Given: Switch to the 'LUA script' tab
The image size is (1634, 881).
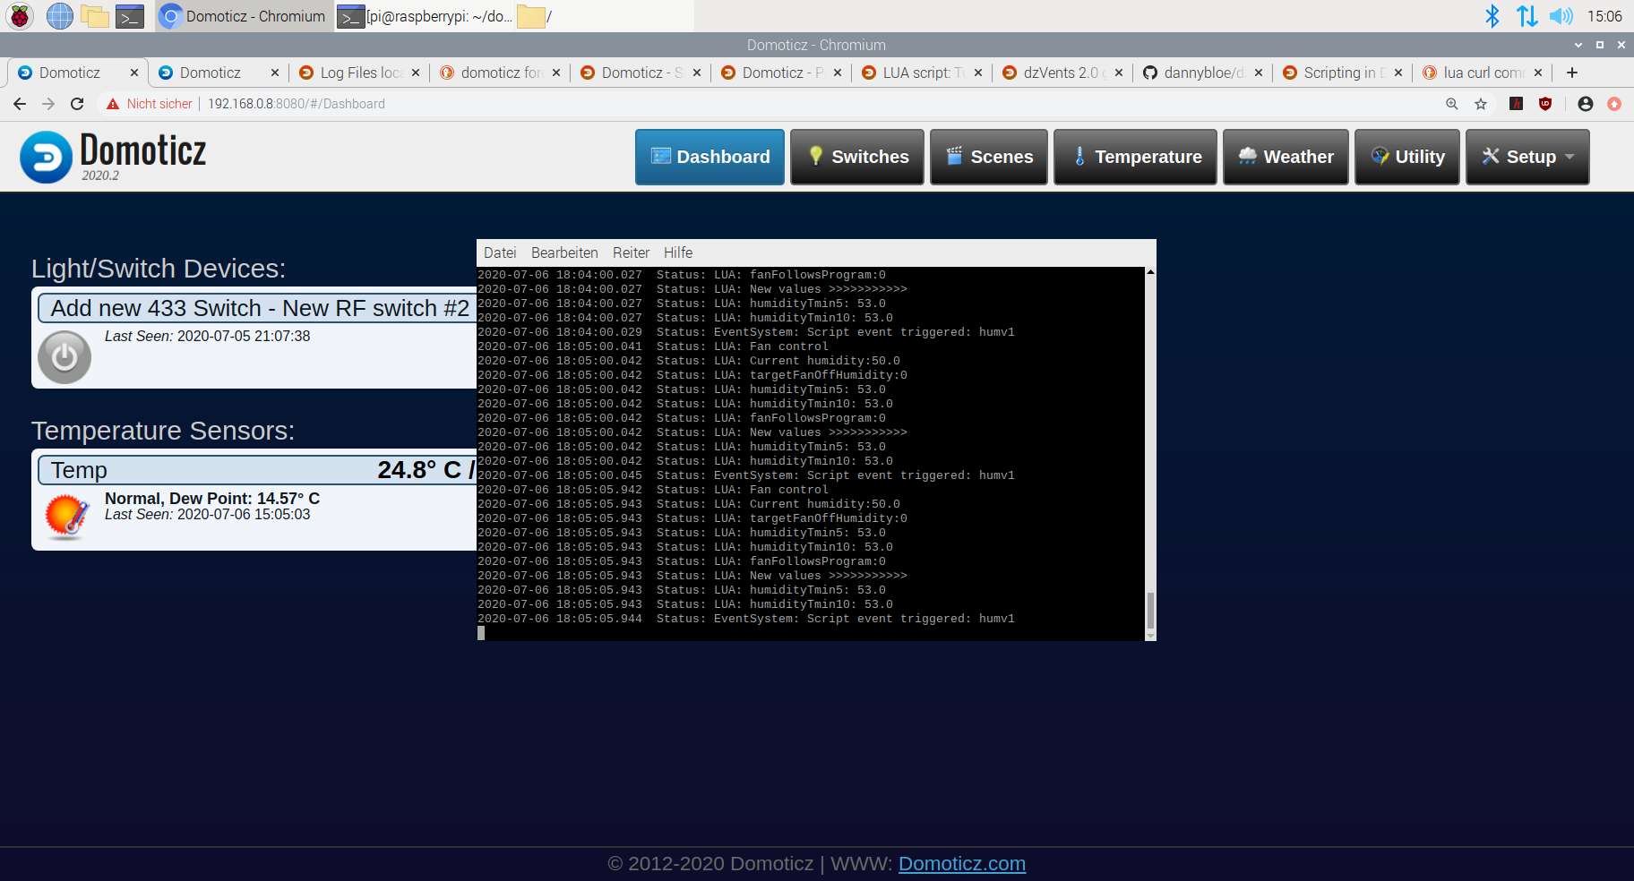Looking at the screenshot, I should (921, 73).
